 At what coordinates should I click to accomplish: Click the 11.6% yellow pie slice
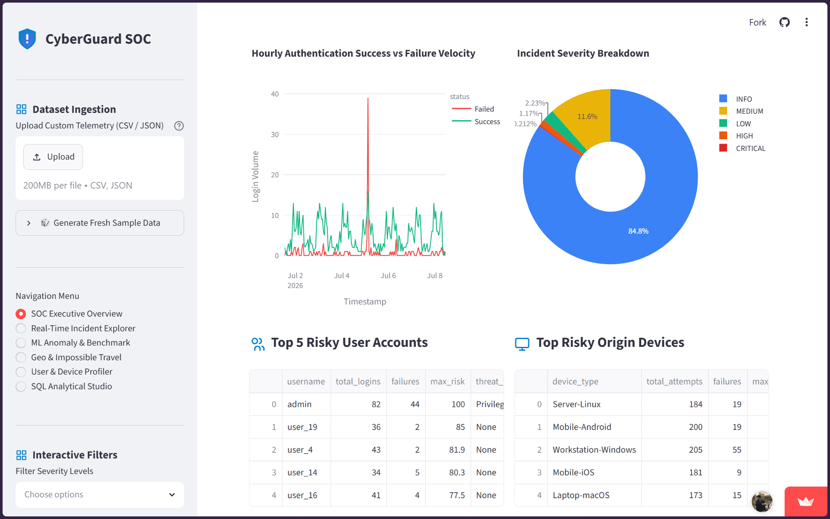587,117
